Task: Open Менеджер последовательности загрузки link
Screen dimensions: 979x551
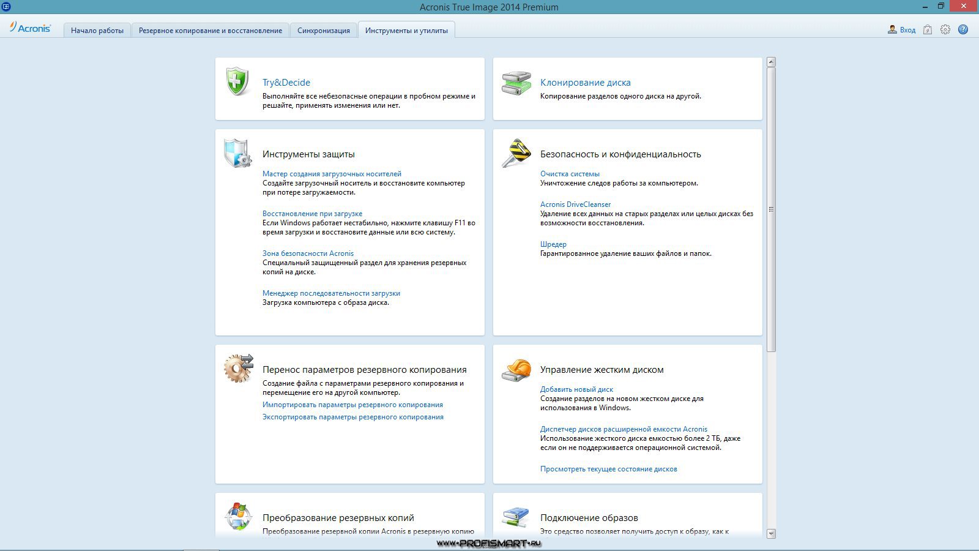Action: [331, 293]
